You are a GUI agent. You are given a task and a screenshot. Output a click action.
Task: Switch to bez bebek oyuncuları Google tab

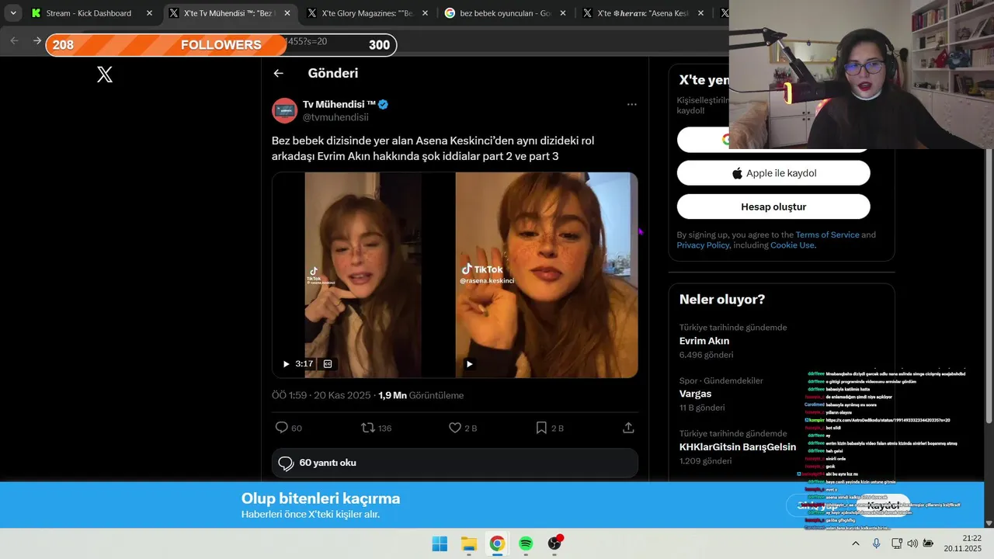pos(505,13)
